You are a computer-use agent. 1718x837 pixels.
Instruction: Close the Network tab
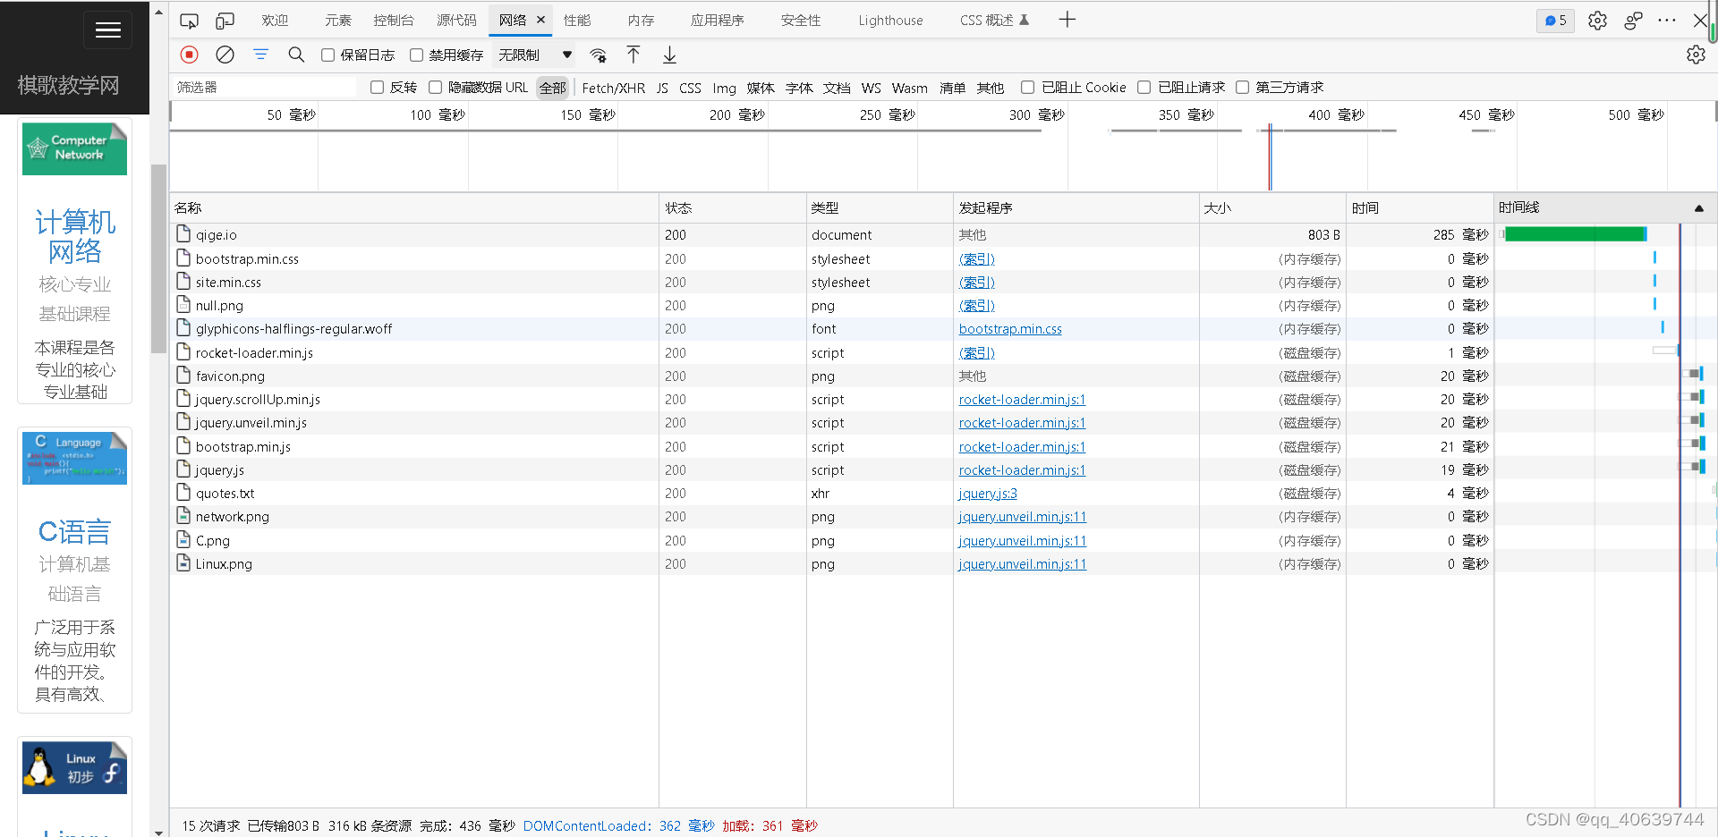[x=540, y=20]
